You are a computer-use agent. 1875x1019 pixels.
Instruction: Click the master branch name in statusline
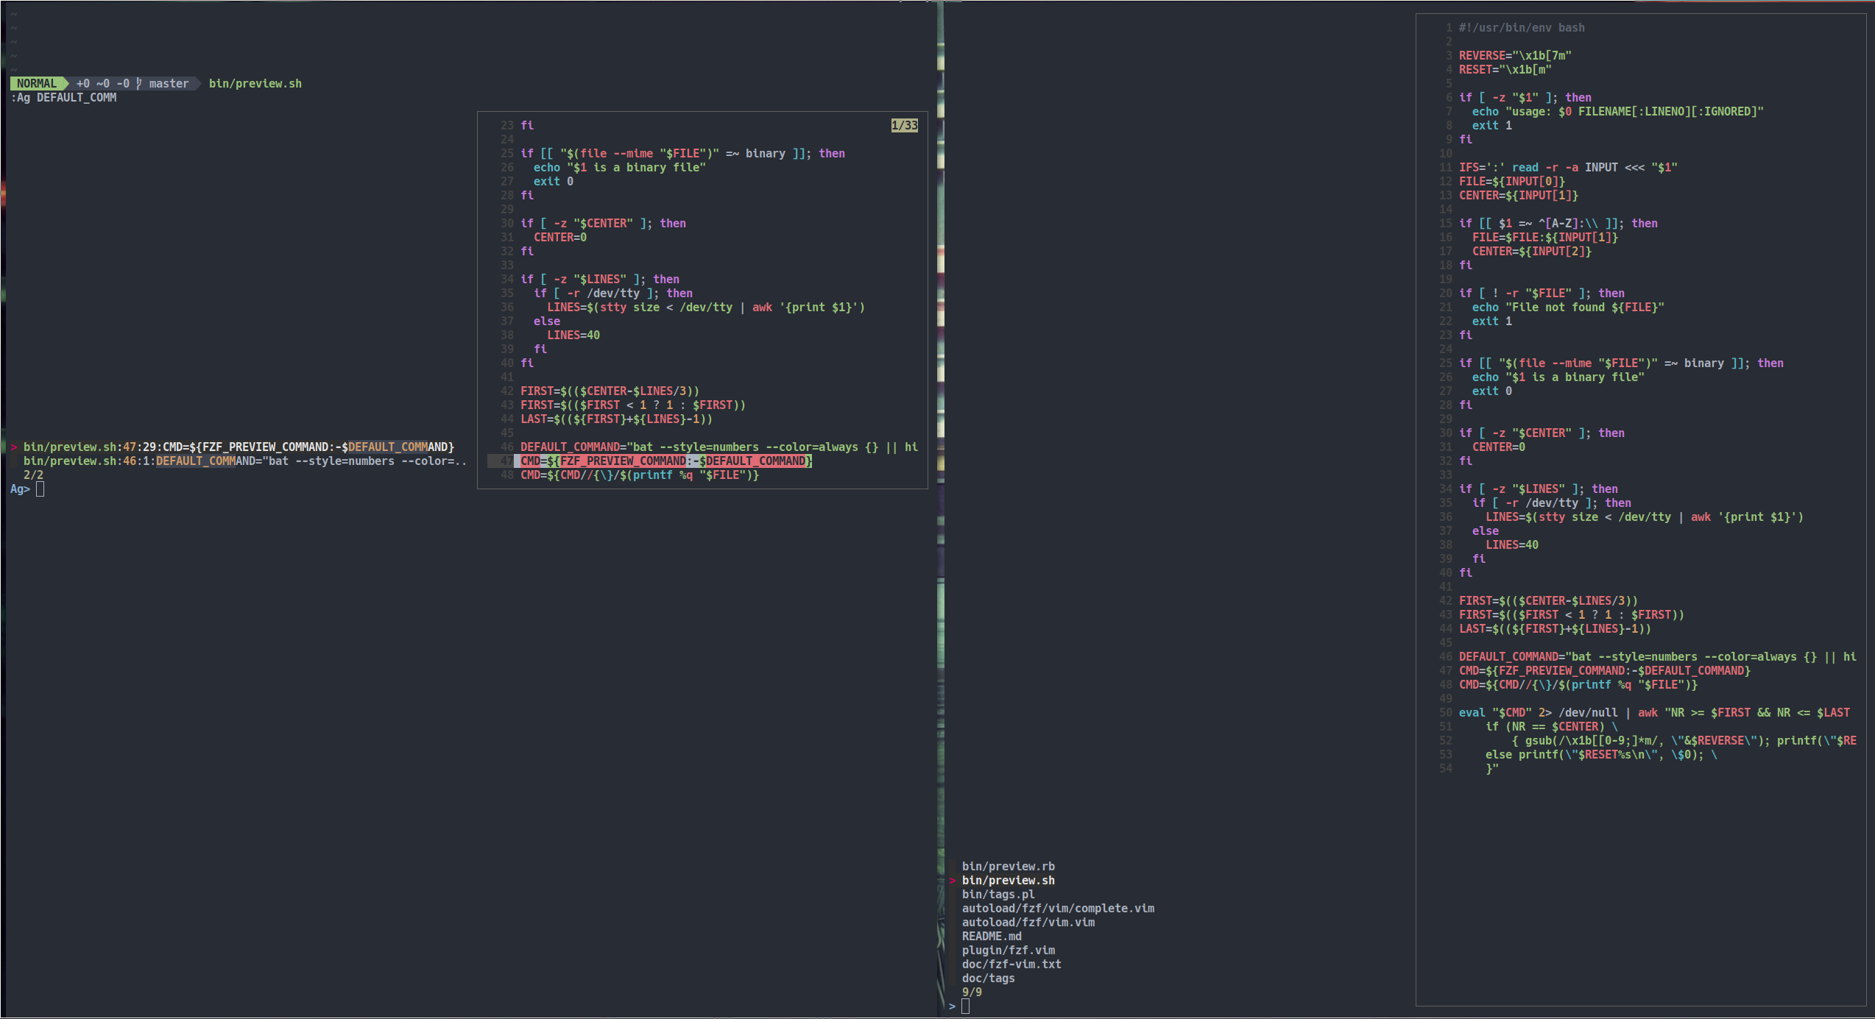(x=169, y=84)
